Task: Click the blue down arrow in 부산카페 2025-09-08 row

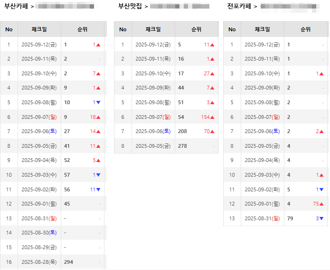Action: pyautogui.click(x=98, y=103)
